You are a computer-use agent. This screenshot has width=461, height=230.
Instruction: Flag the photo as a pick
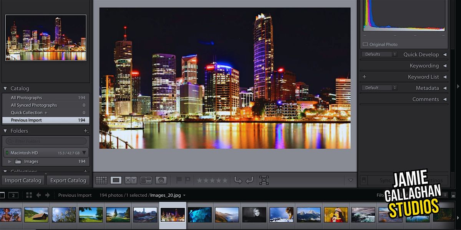179,179
